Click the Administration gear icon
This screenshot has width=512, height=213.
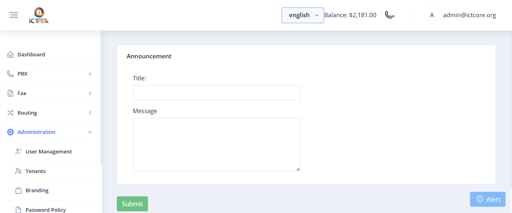10,132
